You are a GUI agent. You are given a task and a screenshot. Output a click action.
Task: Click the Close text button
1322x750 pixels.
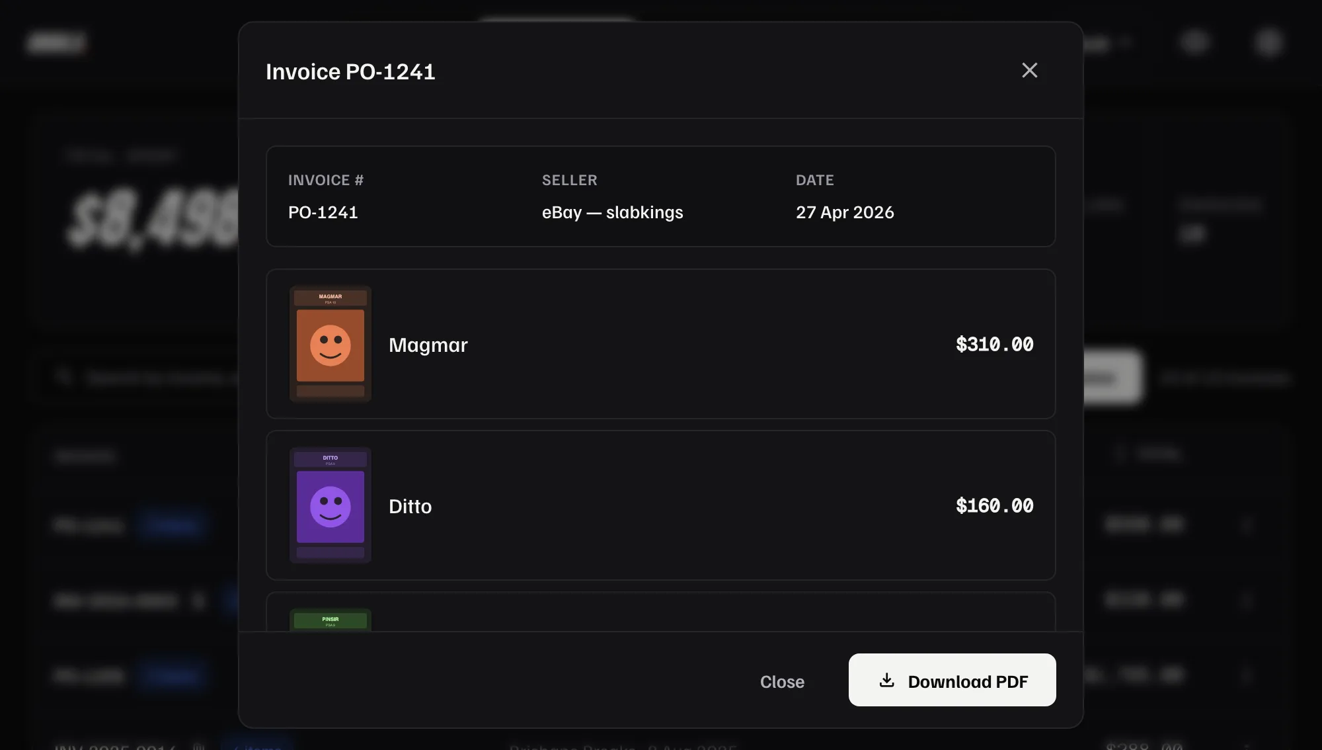pos(782,681)
